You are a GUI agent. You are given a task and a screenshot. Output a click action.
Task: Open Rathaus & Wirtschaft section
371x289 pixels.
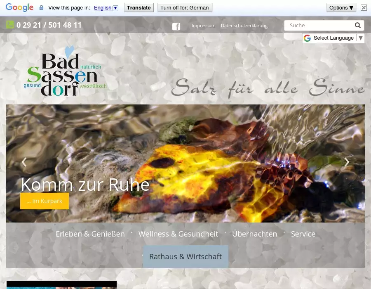coord(185,256)
